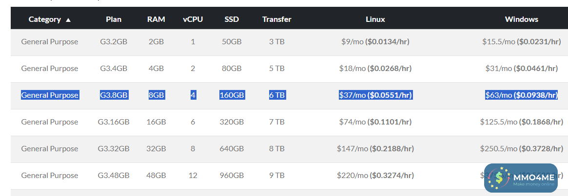Click the Category sort ascending arrow

click(x=68, y=20)
